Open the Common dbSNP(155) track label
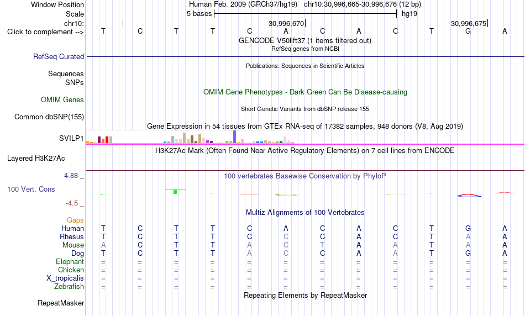Image resolution: width=525 pixels, height=316 pixels. click(49, 117)
